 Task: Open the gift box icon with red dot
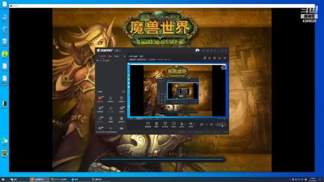tap(205, 58)
